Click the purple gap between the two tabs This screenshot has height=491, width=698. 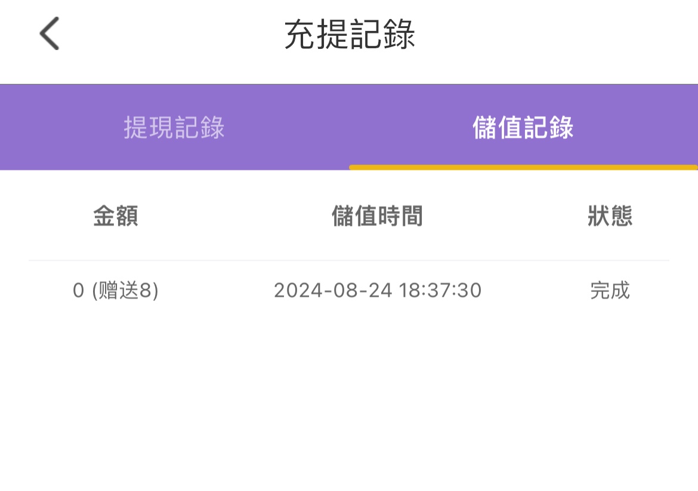[x=349, y=128]
